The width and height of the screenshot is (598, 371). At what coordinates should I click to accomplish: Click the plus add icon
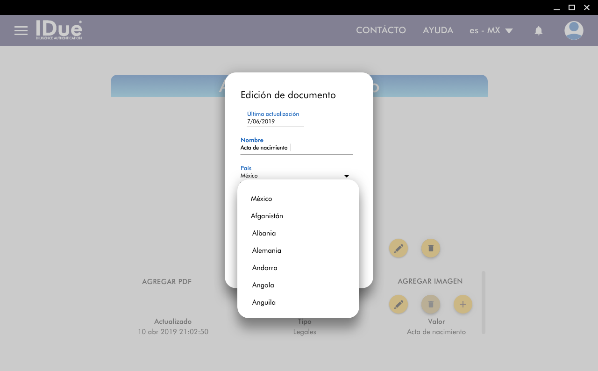click(463, 304)
